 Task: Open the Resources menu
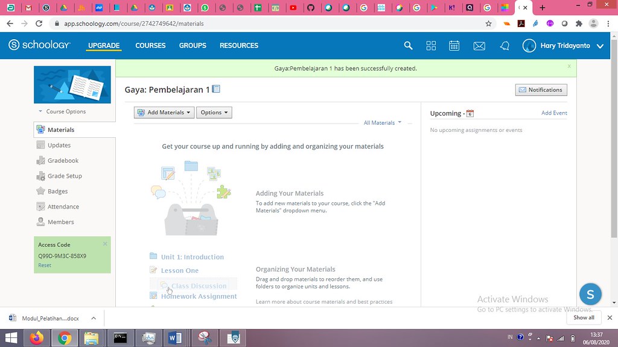239,46
